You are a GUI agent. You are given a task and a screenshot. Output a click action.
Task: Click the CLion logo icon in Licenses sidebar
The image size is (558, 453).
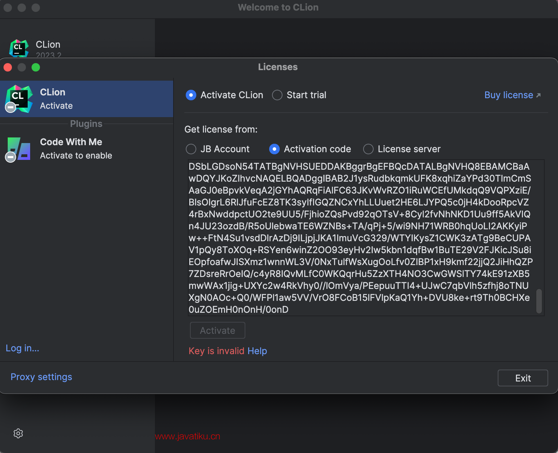pos(19,99)
